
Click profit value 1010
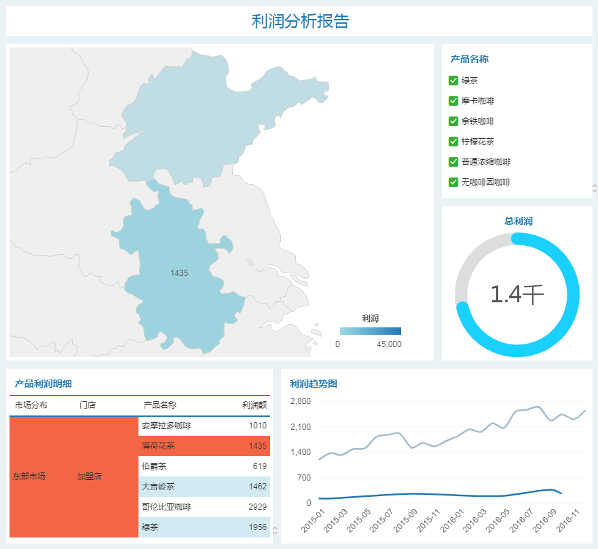[x=257, y=426]
